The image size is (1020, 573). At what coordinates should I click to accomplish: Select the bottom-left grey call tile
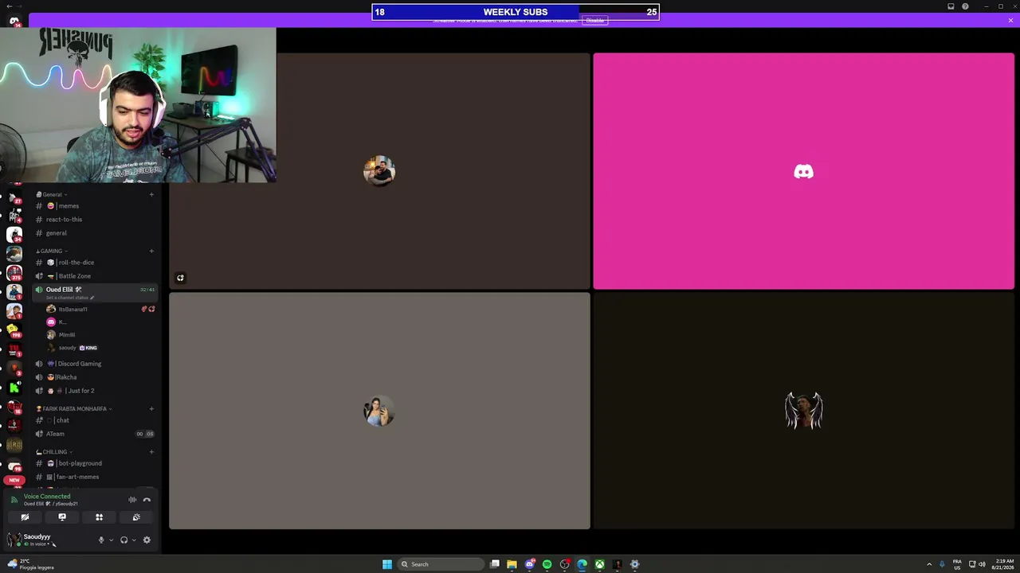379,411
